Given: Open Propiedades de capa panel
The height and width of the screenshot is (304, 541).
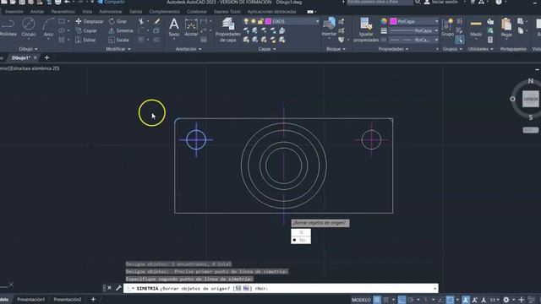Looking at the screenshot, I should pos(227,30).
